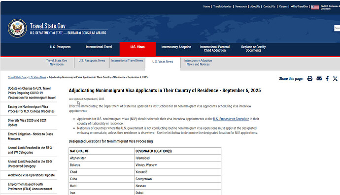Select the Dubai table cell

coord(178,192)
